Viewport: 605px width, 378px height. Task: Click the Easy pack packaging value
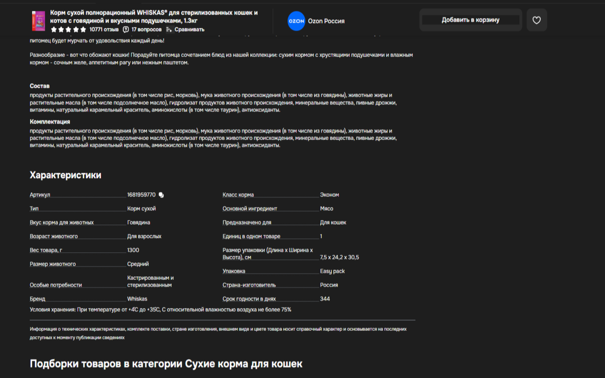click(332, 271)
